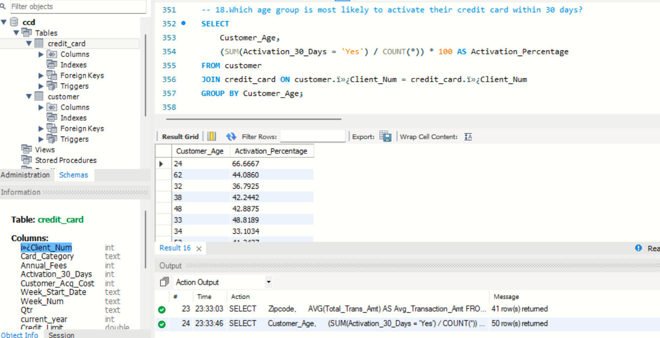Expand Triggers under credit_card
This screenshot has width=660, height=338.
(41, 86)
